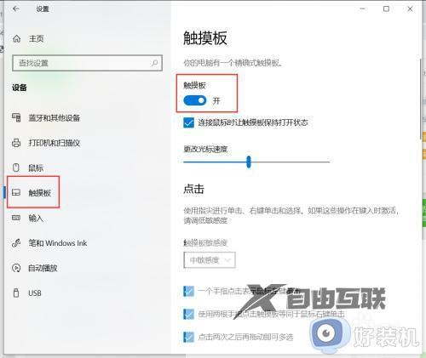Viewport: 426px width, 358px height.
Task: Open 打印机和扫描仪 settings page
Action: [x=54, y=143]
